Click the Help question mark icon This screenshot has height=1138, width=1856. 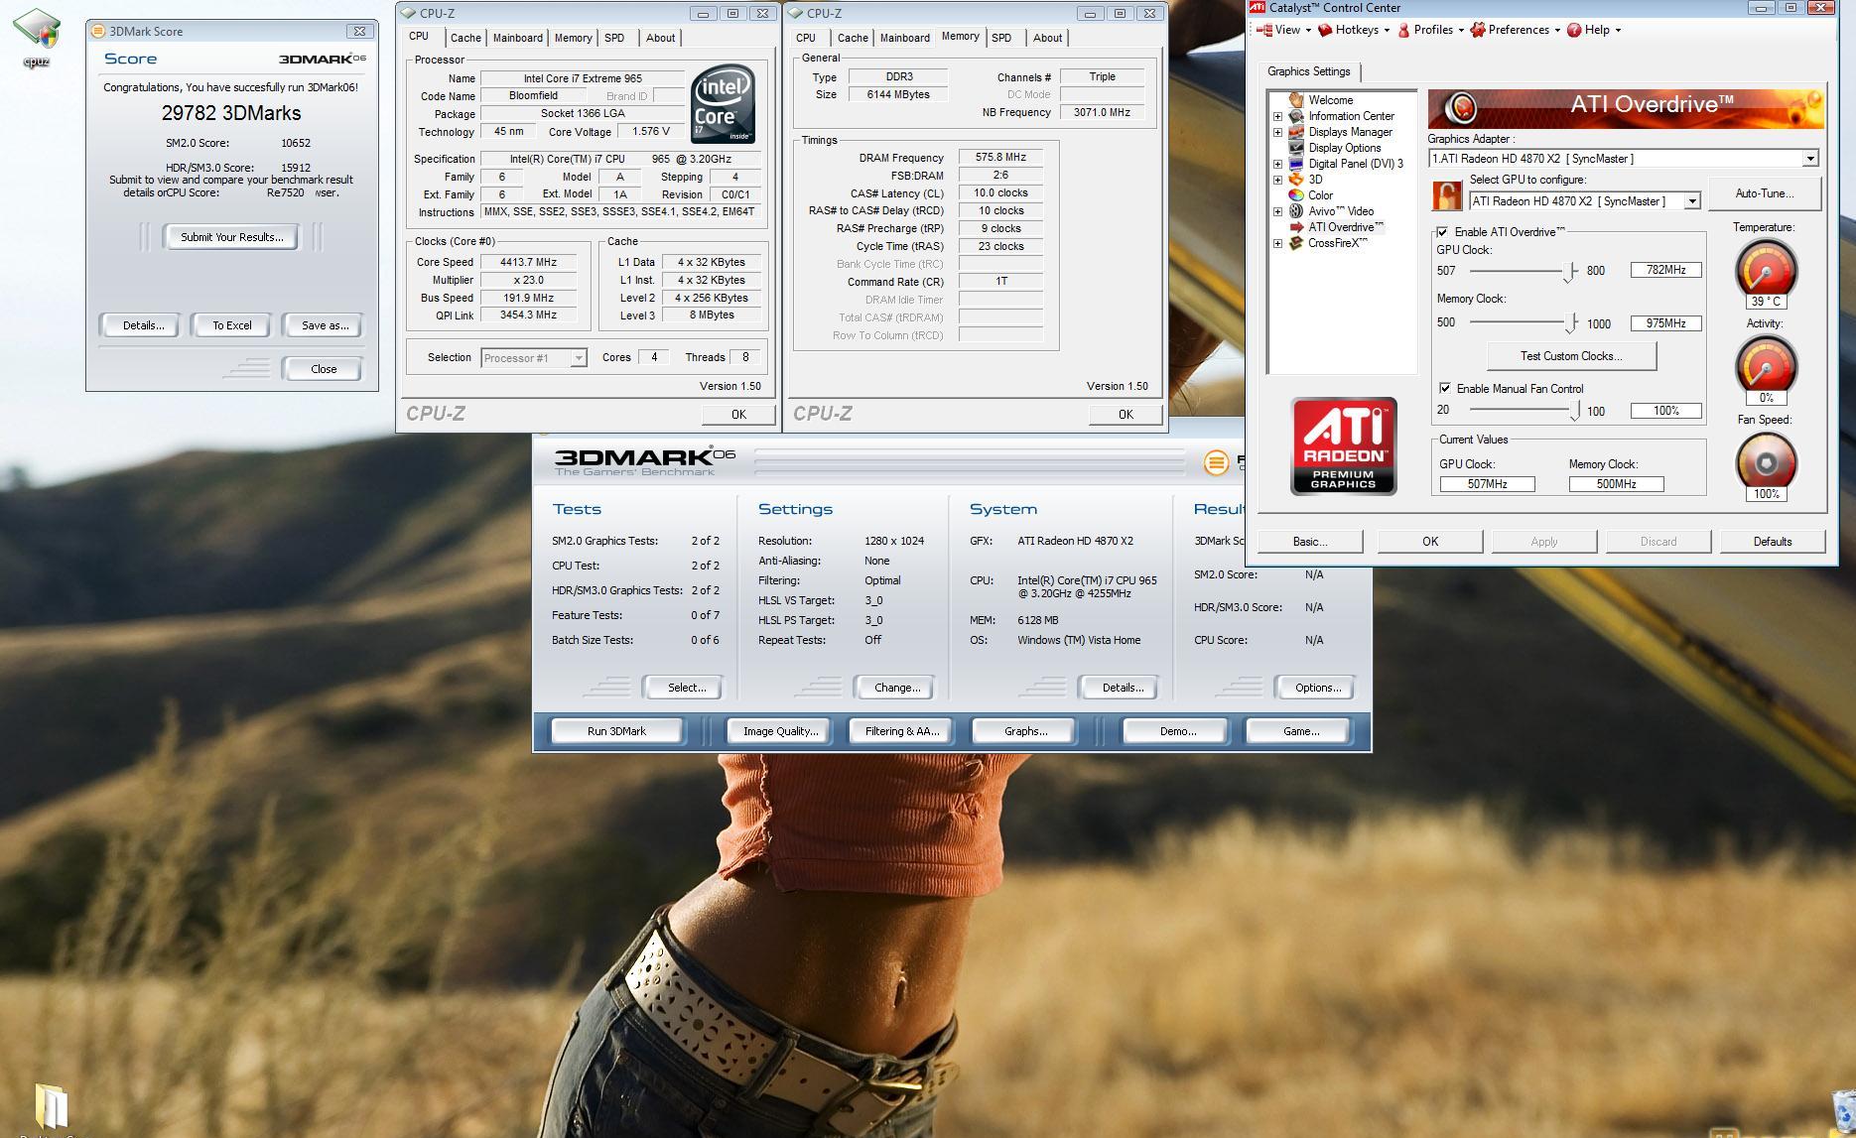pyautogui.click(x=1574, y=30)
